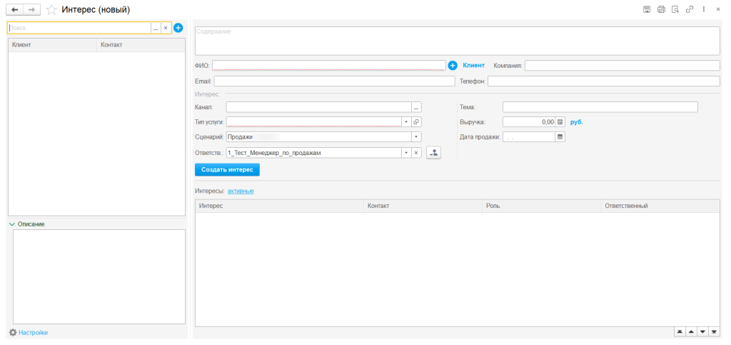Screen dimensions: 731x345
Task: Open the Ответств. dropdown arrow
Action: point(405,152)
